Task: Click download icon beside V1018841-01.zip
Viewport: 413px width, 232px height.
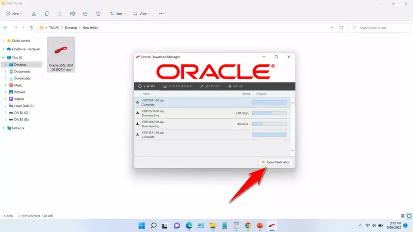Action: 138,102
